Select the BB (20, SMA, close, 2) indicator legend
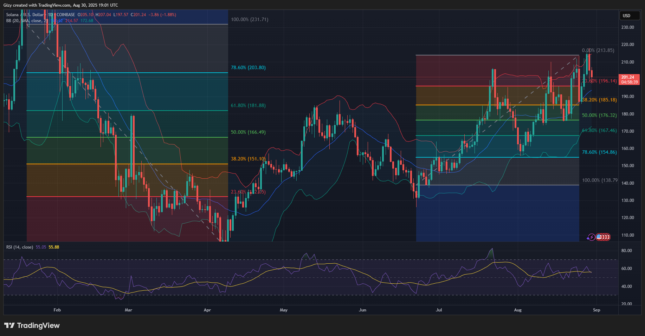Viewport: 645px width, 336px height. (x=26, y=21)
